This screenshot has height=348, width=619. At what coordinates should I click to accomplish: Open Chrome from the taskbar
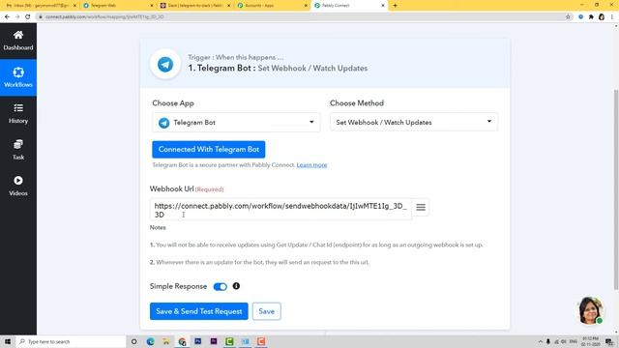(x=182, y=341)
